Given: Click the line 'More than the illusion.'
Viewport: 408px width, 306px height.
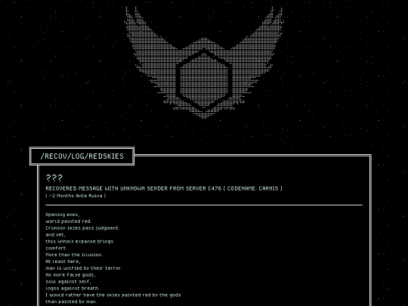Looking at the screenshot, I should tap(74, 255).
